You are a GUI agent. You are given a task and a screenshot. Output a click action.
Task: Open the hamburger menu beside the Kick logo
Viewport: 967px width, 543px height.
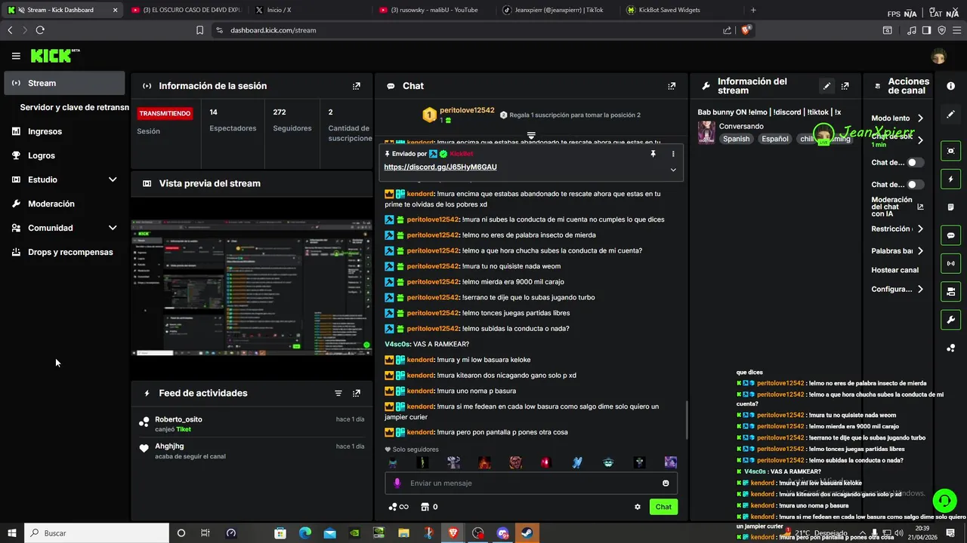16,56
